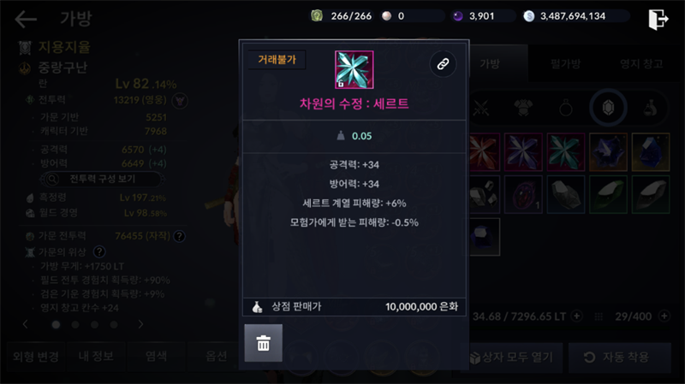
Task: Open the 펄가방 tab
Action: click(x=565, y=64)
